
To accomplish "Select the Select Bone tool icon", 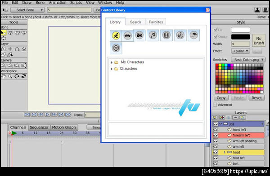I will coord(4,33).
